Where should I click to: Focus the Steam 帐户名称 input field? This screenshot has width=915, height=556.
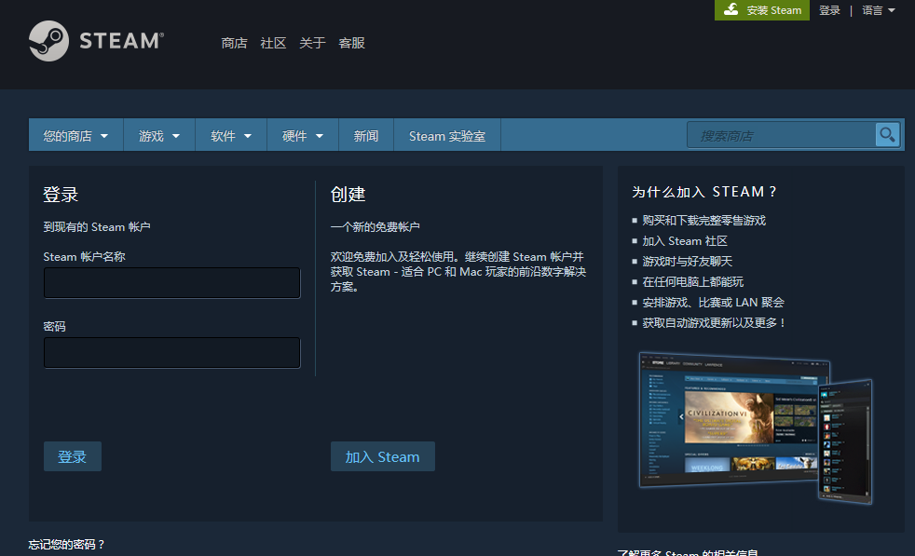click(172, 283)
